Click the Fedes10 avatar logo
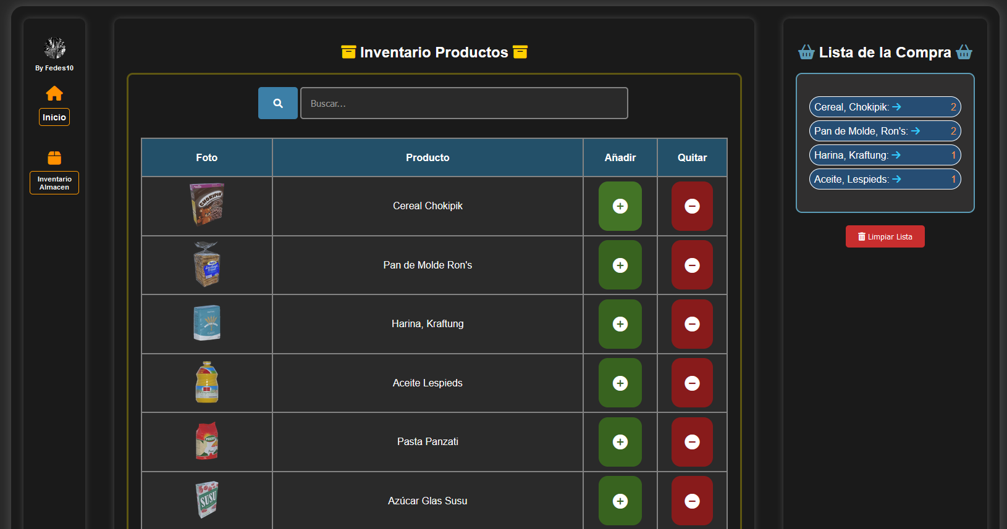The height and width of the screenshot is (529, 1007). tap(54, 48)
